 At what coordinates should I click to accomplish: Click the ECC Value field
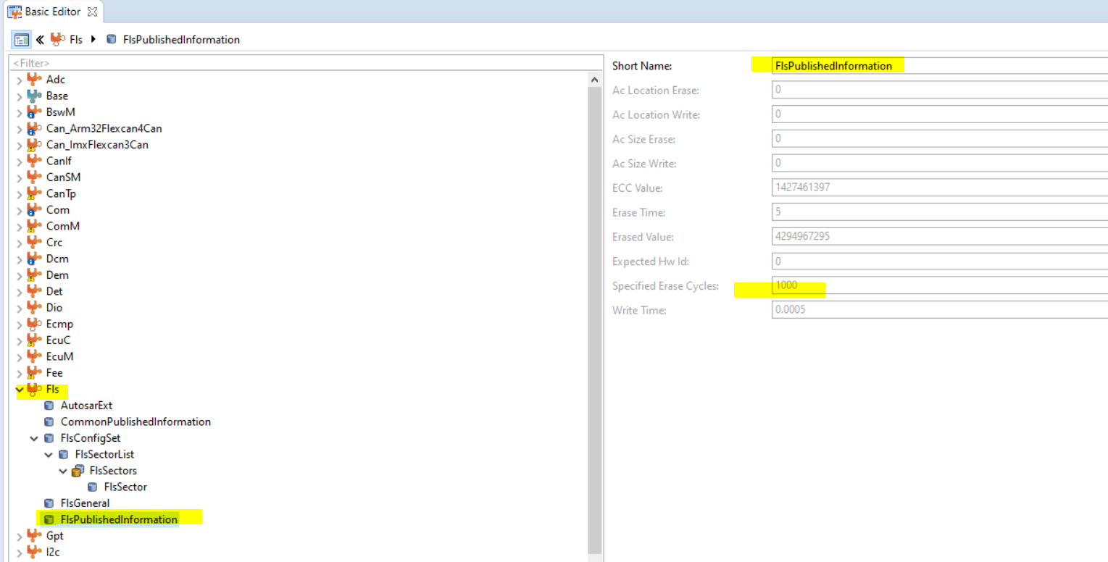click(939, 188)
